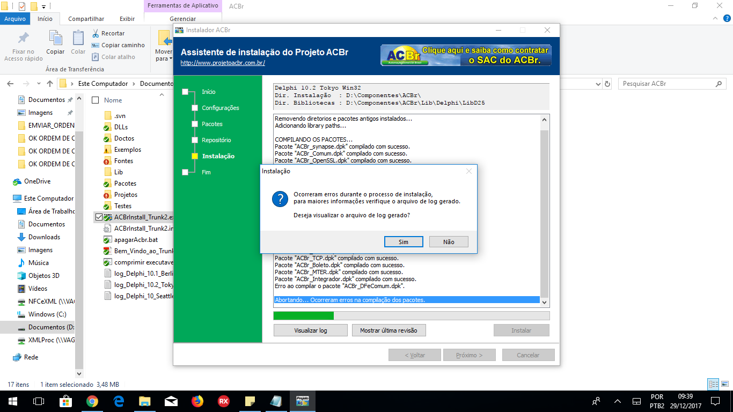Viewport: 733px width, 412px height.
Task: Open the DLLs folder
Action: [x=121, y=127]
